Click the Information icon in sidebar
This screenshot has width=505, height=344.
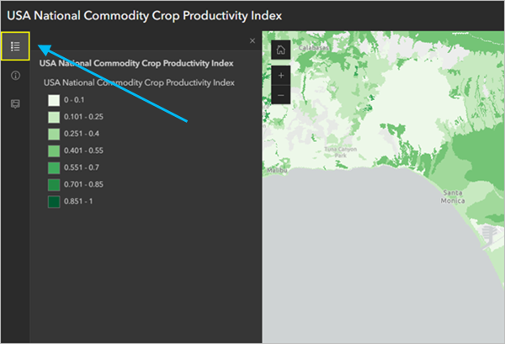click(x=15, y=76)
